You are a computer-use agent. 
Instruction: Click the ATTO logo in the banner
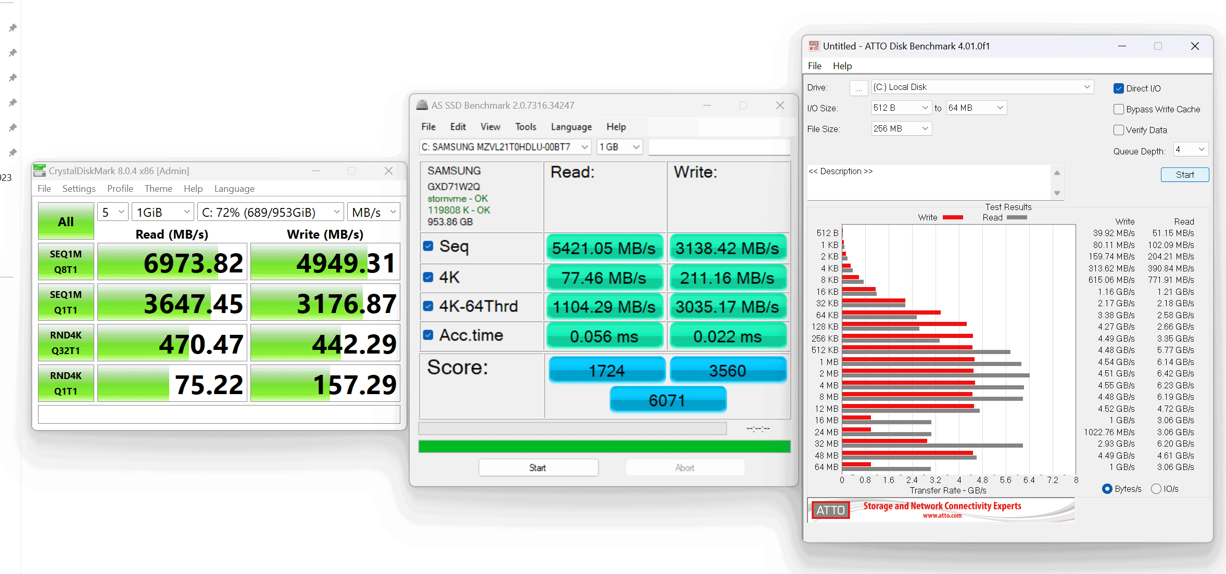(830, 510)
